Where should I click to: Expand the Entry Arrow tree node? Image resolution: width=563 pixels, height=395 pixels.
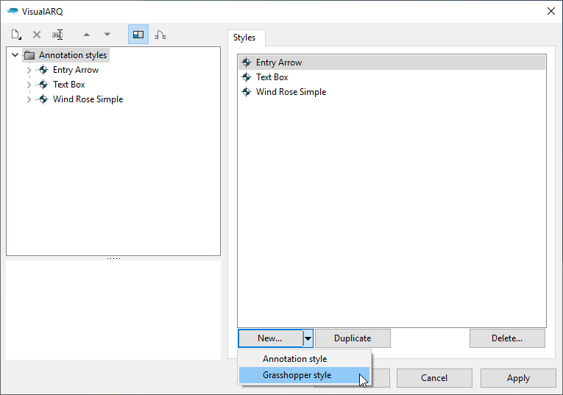[x=29, y=70]
